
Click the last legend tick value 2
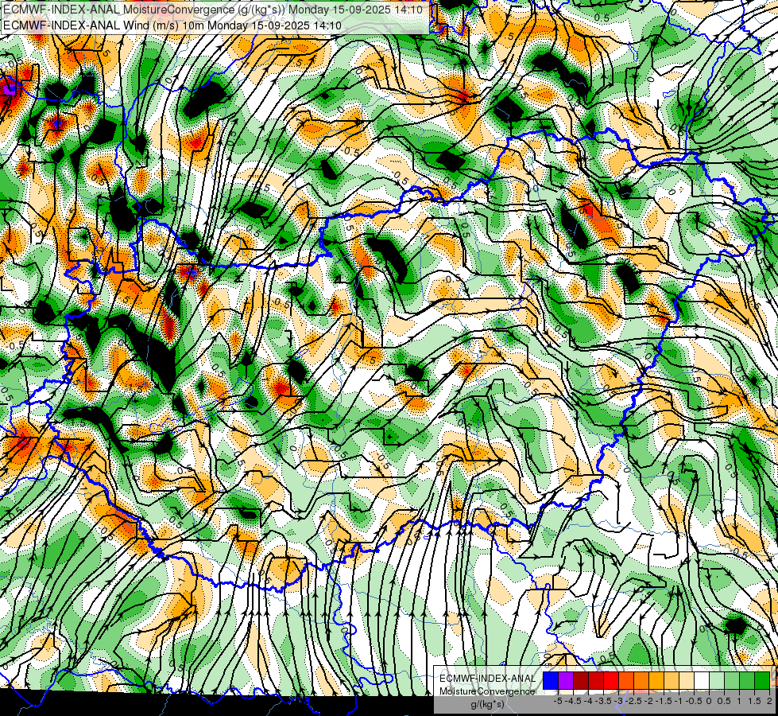(x=769, y=701)
